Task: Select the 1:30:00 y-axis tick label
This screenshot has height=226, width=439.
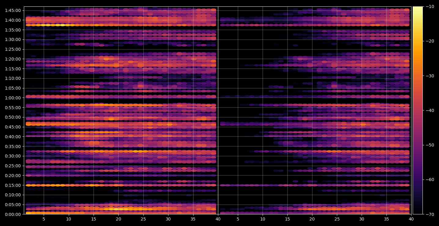Action: [13, 39]
